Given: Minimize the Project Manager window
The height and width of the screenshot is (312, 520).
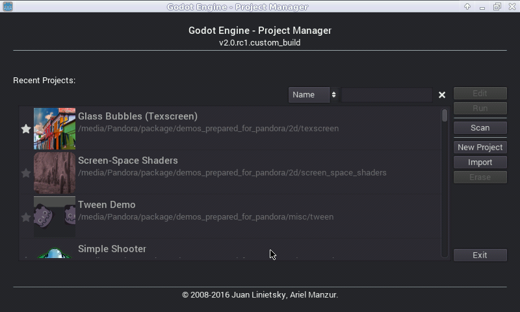Looking at the screenshot, I should (482, 7).
